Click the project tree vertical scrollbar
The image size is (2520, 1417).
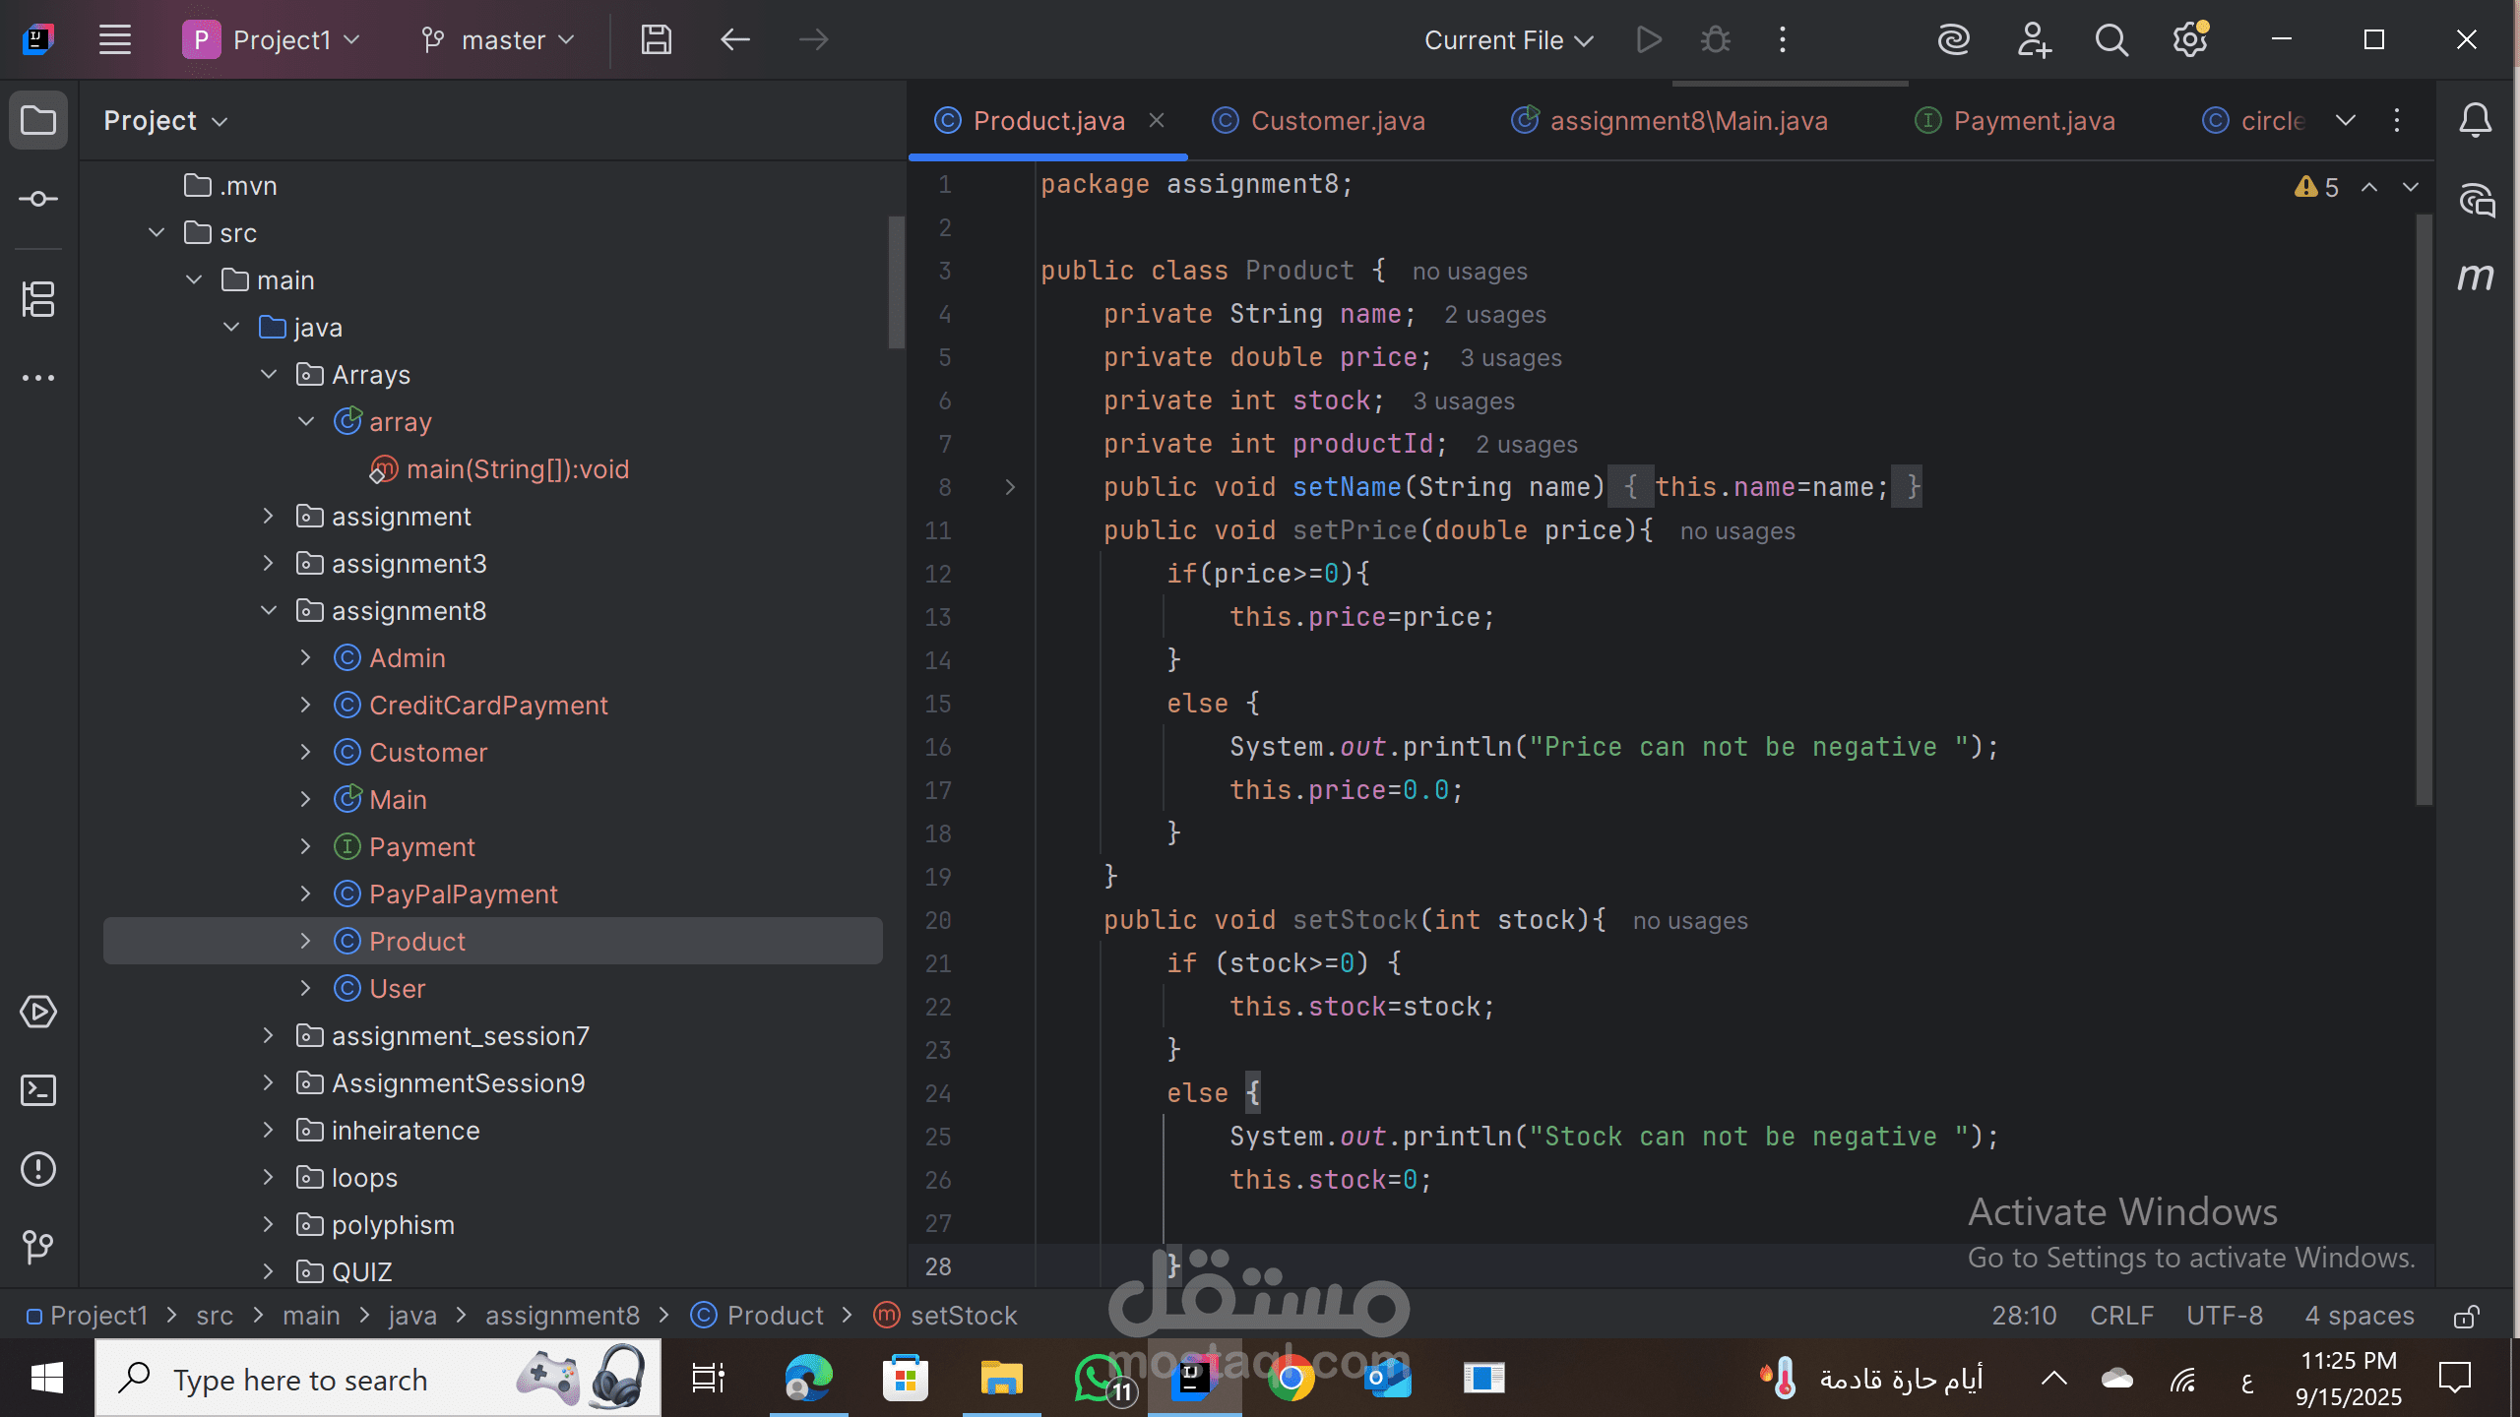(896, 282)
